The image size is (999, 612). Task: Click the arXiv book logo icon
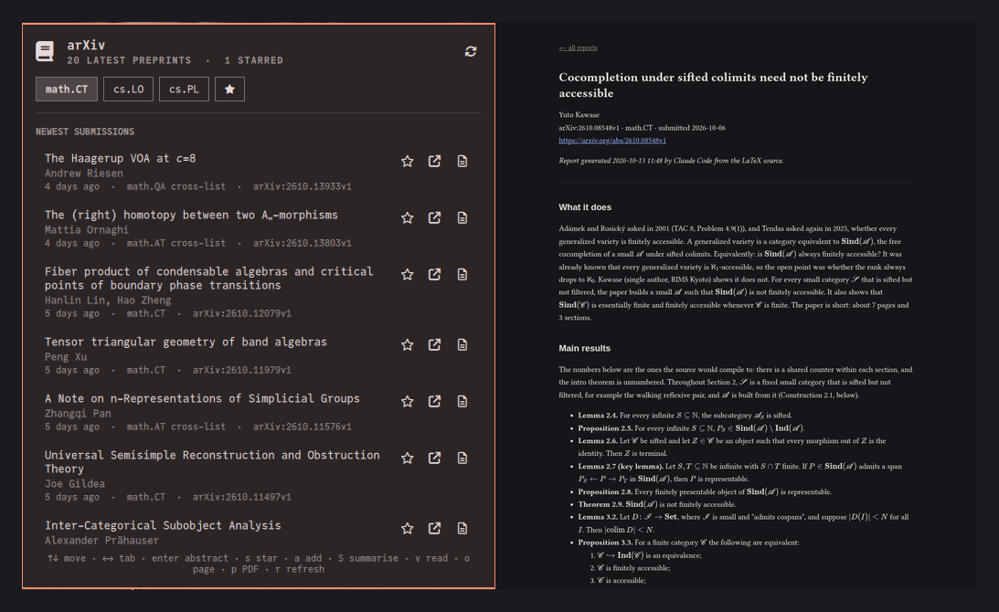point(45,51)
